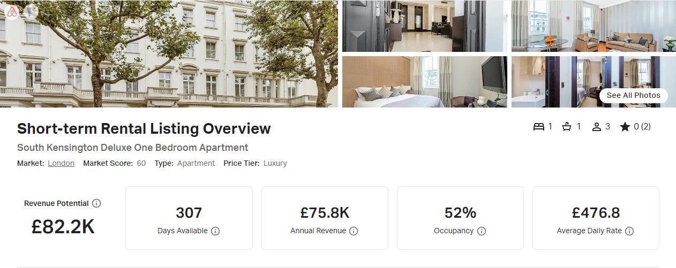
Task: Click the South Kensington Deluxe apartment title
Action: point(133,148)
